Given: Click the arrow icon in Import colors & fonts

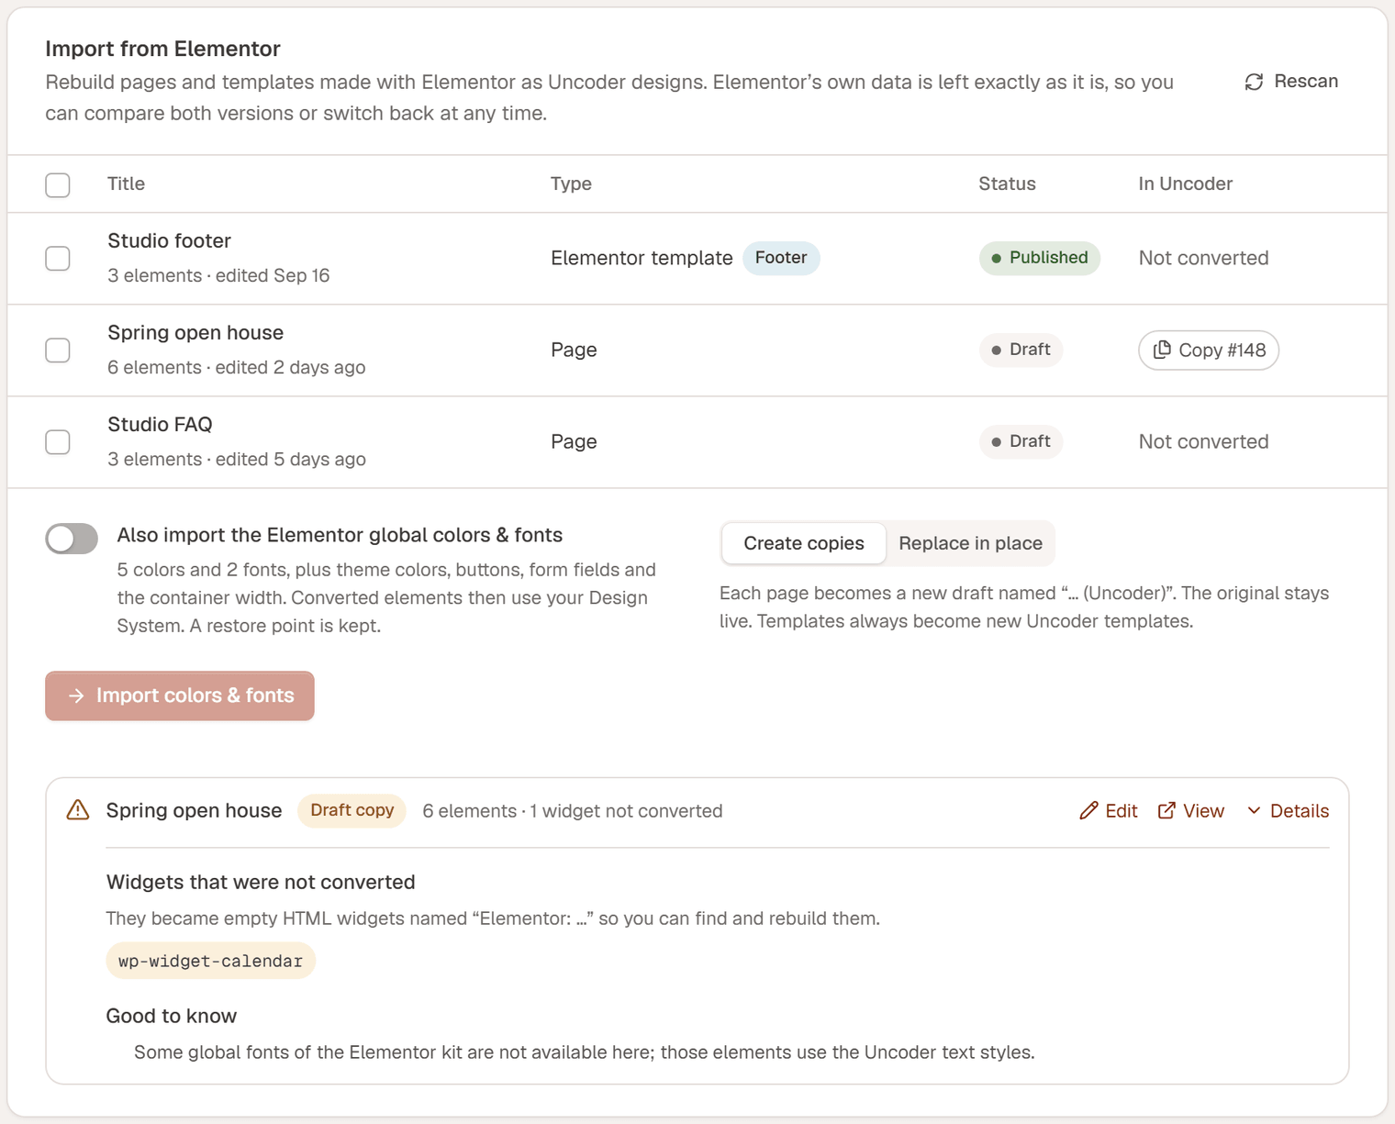Looking at the screenshot, I should coord(76,696).
